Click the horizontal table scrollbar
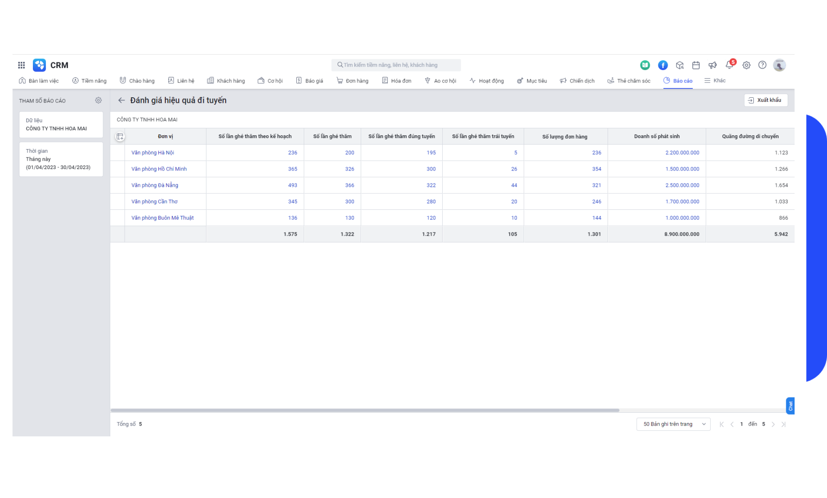This screenshot has height=498, width=827. (365, 410)
